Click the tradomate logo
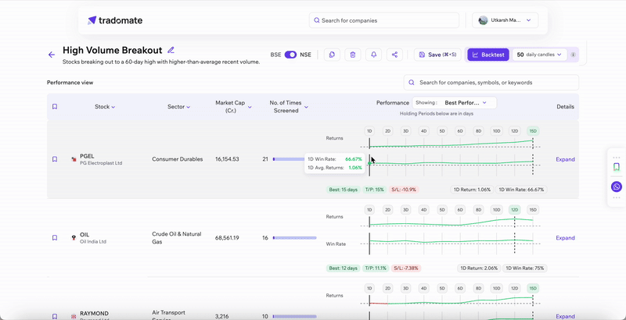 pos(115,20)
